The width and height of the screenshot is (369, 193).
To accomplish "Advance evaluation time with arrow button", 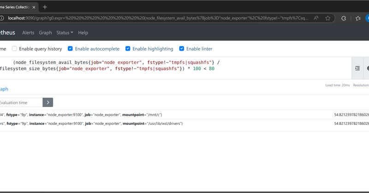I will [x=48, y=102].
